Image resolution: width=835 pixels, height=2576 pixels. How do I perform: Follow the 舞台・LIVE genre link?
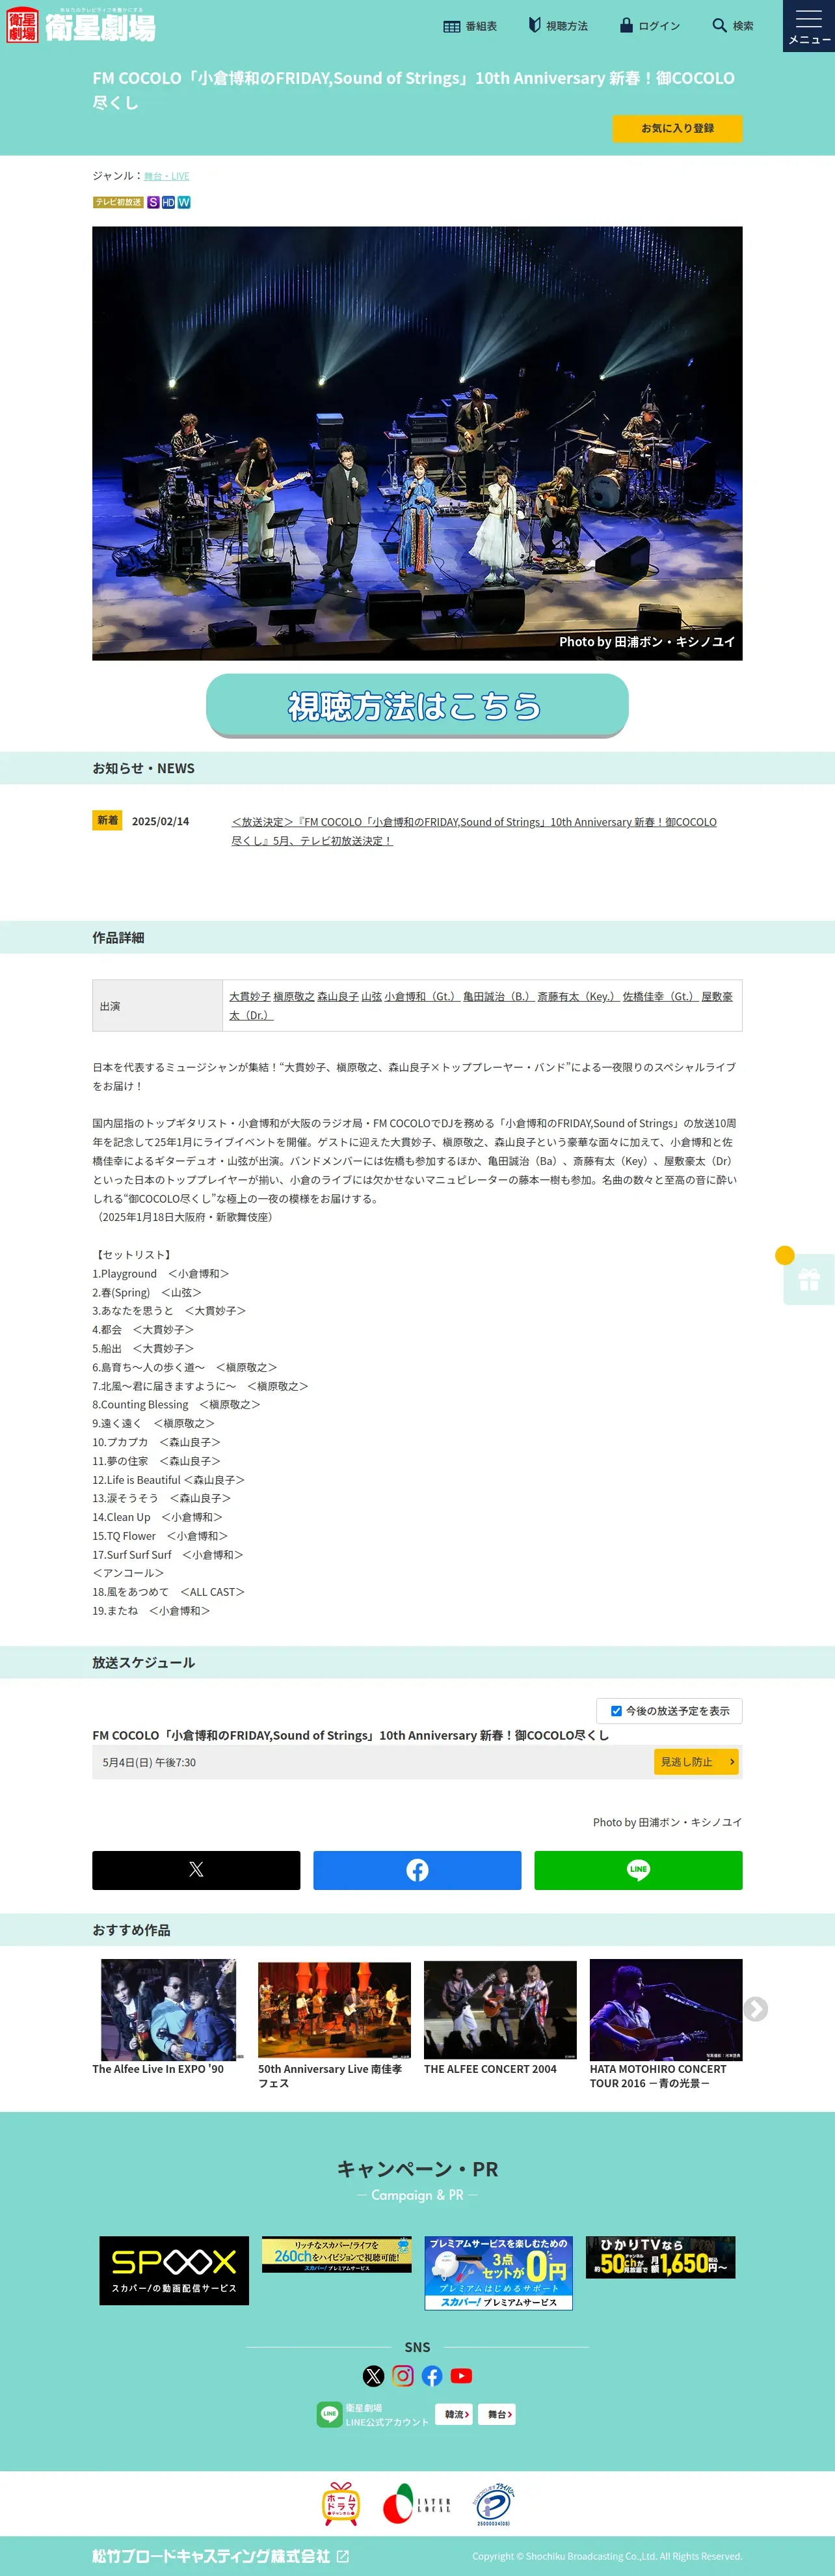(166, 176)
